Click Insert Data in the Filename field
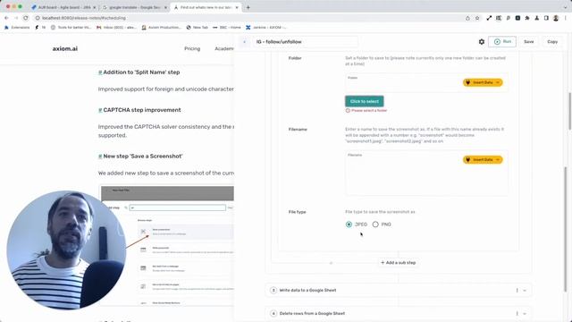 tap(483, 159)
